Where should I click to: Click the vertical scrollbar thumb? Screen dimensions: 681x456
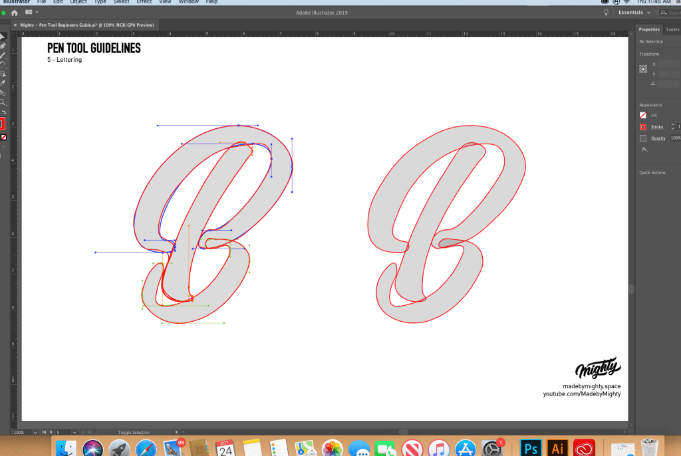tap(632, 288)
